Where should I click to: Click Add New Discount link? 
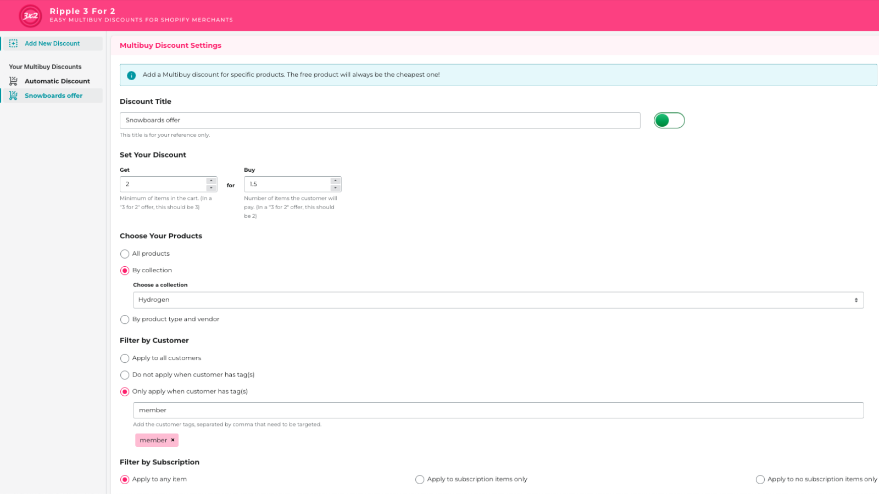point(52,43)
